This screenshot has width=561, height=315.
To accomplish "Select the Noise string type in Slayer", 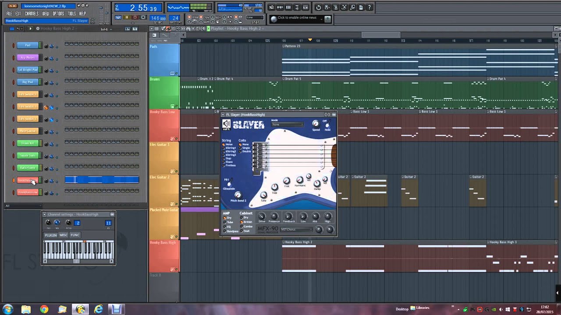I will (x=228, y=144).
